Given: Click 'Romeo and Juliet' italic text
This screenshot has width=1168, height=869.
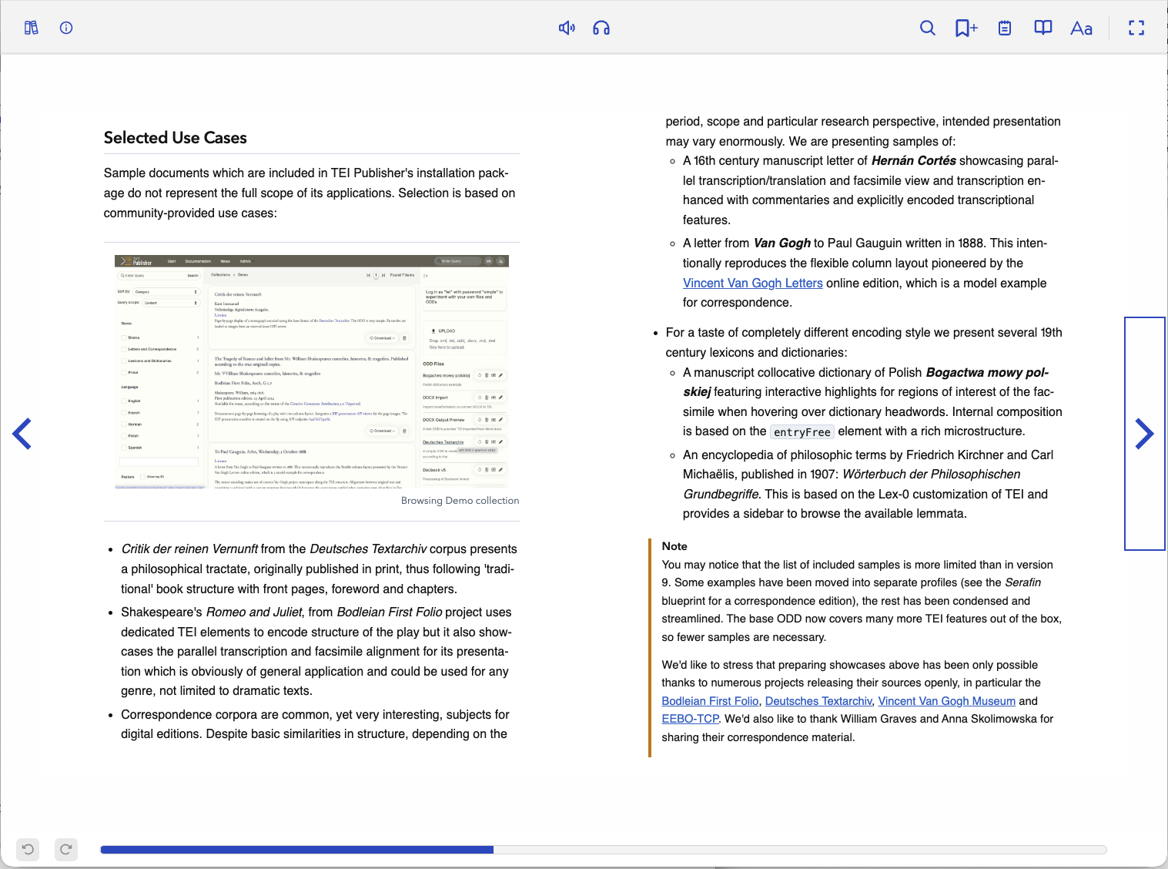Looking at the screenshot, I should 256,612.
